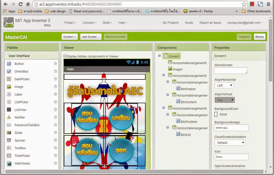Open the Guide link
Viewport: 274px width, 175px height.
pyautogui.click(x=189, y=23)
